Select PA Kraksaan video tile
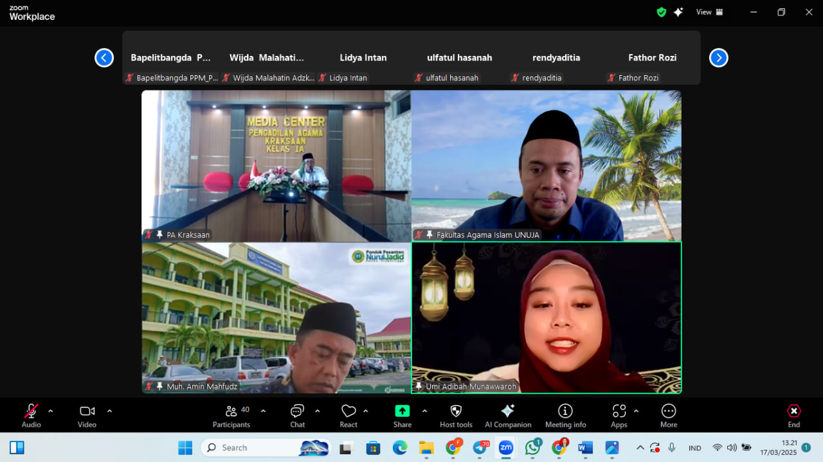This screenshot has height=462, width=823. [x=276, y=166]
